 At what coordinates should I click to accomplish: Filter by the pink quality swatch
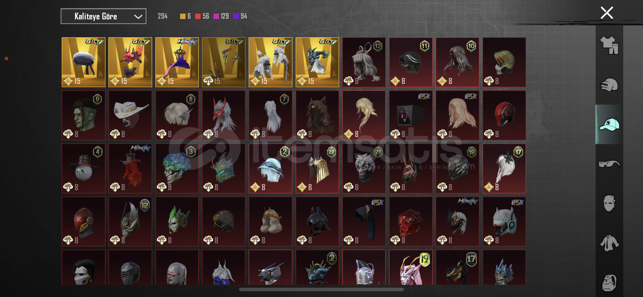click(x=216, y=16)
